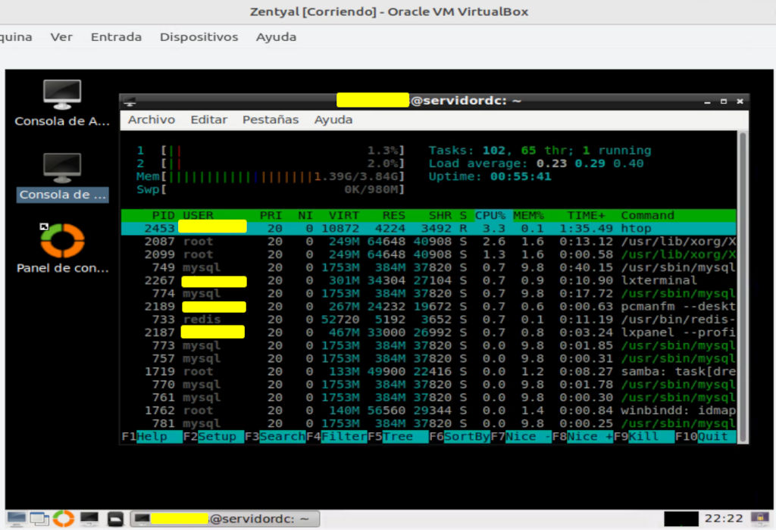
Task: Click the black CPU monitor applet in tray
Action: [x=681, y=519]
